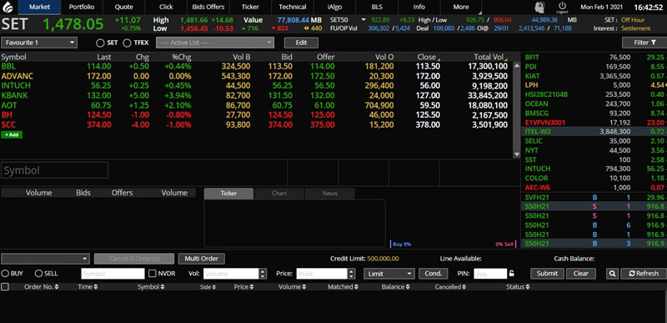667x323 pixels.
Task: Click the order Symbol input field
Action: 113,274
